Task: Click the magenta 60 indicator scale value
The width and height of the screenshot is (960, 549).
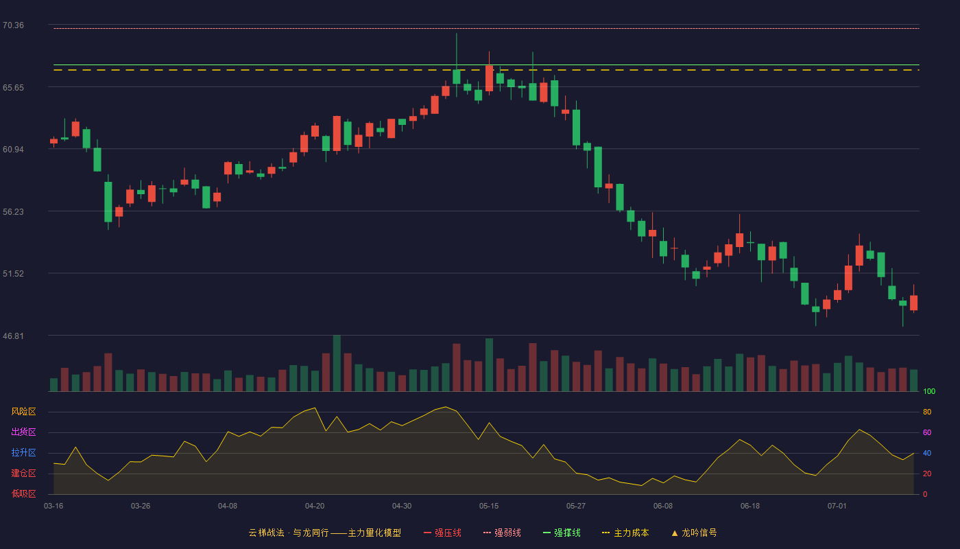Action: 927,433
